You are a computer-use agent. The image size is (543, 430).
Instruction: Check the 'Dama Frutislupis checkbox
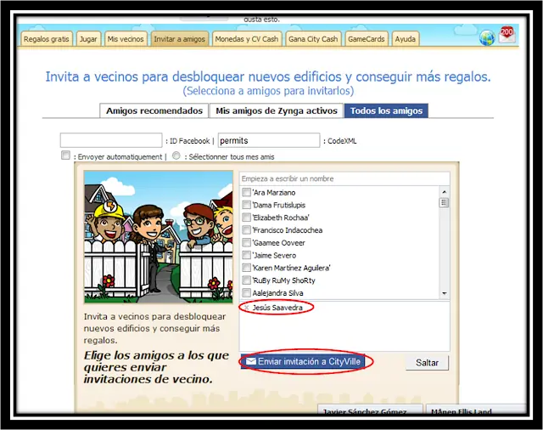pyautogui.click(x=246, y=205)
